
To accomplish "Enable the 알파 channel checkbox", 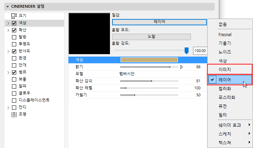I will [x=14, y=86].
